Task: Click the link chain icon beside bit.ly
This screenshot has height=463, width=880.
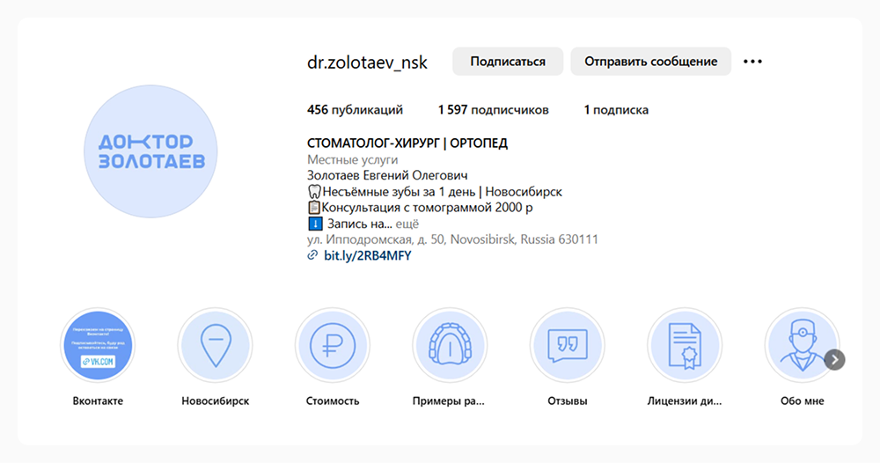Action: click(312, 255)
